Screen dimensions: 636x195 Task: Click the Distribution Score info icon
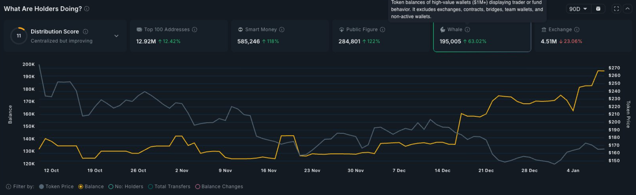(85, 32)
